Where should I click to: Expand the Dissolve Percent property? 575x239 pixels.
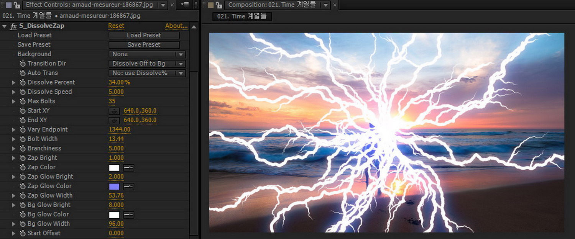click(14, 82)
